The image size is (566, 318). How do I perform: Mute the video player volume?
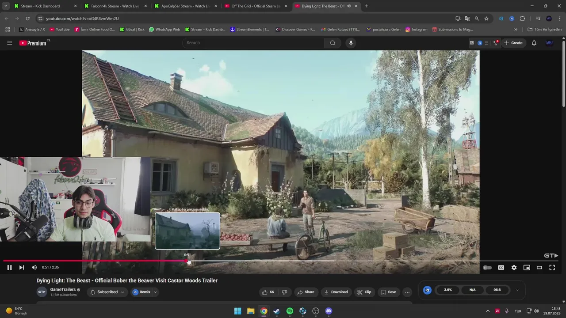pos(34,267)
